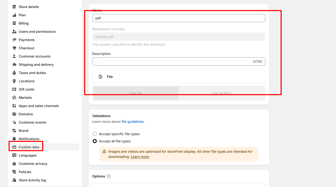Screen dimensions: 336x187
Task: Click the Gift cards icon
Action: click(x=14, y=89)
